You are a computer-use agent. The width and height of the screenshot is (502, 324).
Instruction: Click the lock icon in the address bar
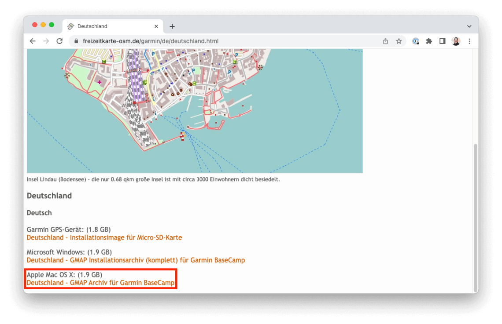[76, 41]
